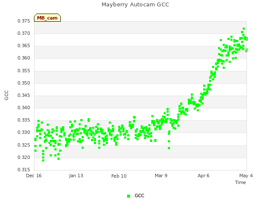This screenshot has height=204, width=272.
Task: Click the 0.360 y-axis value
Action: 24,58
